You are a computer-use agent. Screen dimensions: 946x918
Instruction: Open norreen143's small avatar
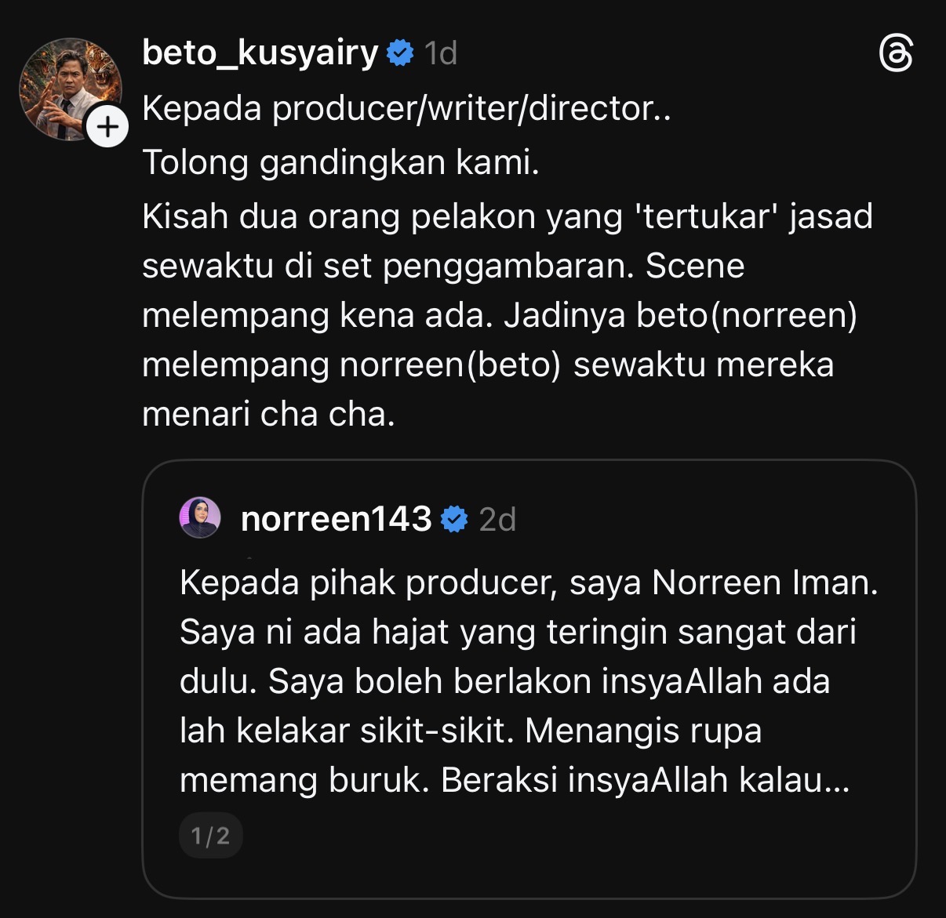[200, 518]
